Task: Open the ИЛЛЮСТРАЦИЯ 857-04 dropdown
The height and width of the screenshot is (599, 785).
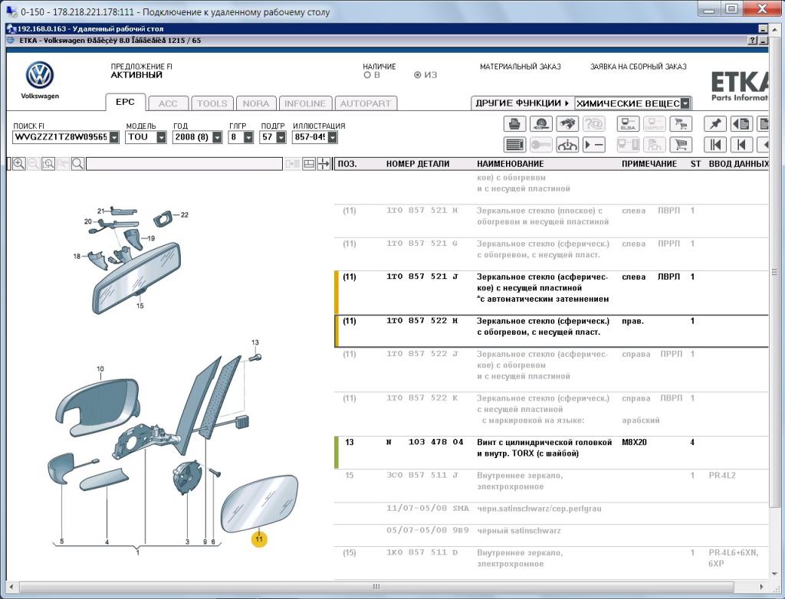Action: 333,137
